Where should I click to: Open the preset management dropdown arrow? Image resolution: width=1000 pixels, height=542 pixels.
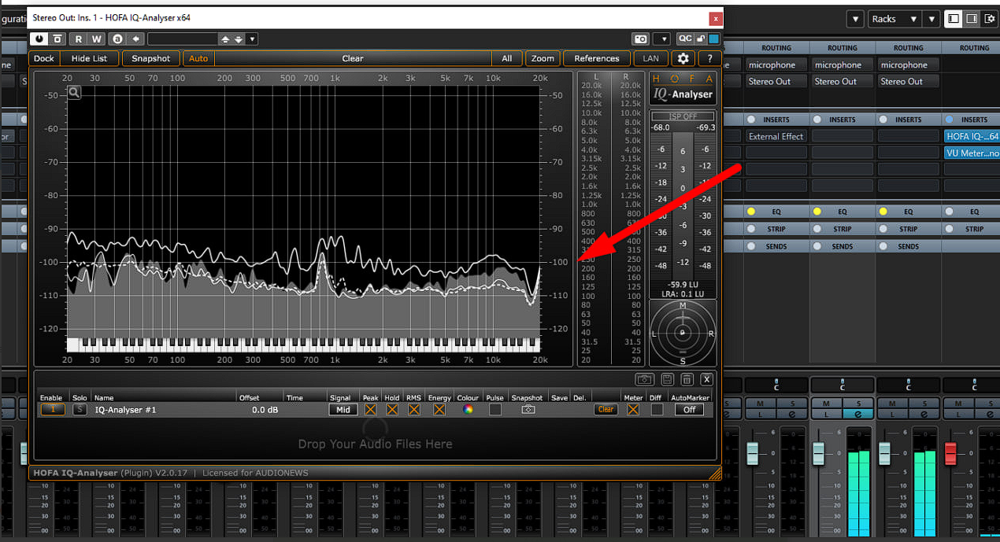click(x=252, y=39)
